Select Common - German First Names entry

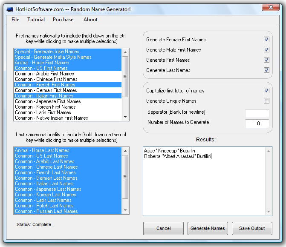coord(46,90)
